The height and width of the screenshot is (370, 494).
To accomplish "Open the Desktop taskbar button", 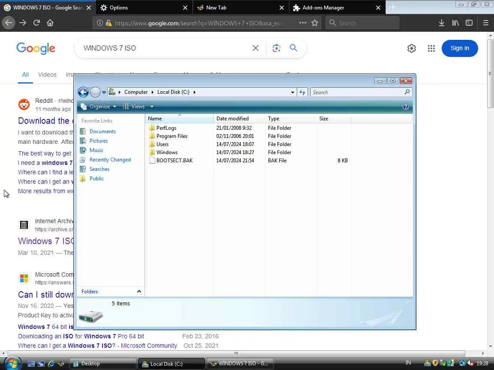I will tap(103, 364).
